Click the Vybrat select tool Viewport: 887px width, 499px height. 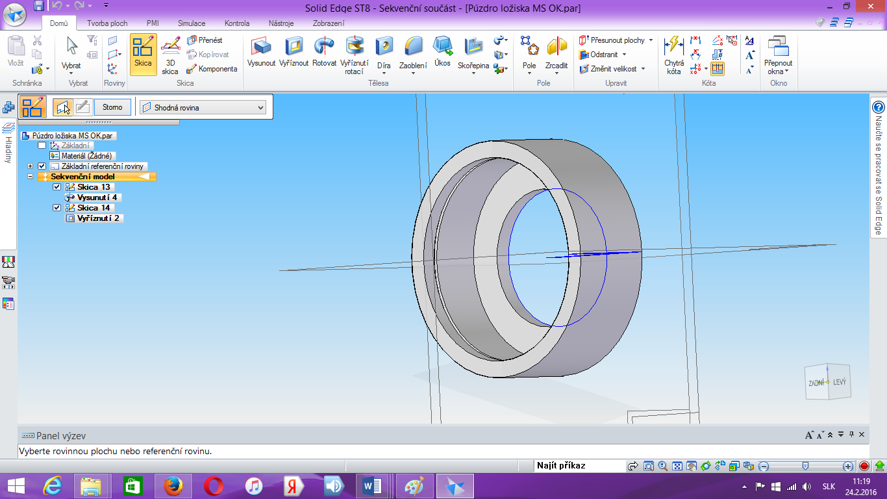click(x=71, y=53)
